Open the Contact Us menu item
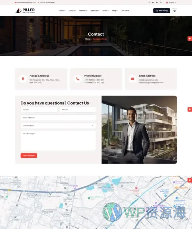 coord(125,11)
